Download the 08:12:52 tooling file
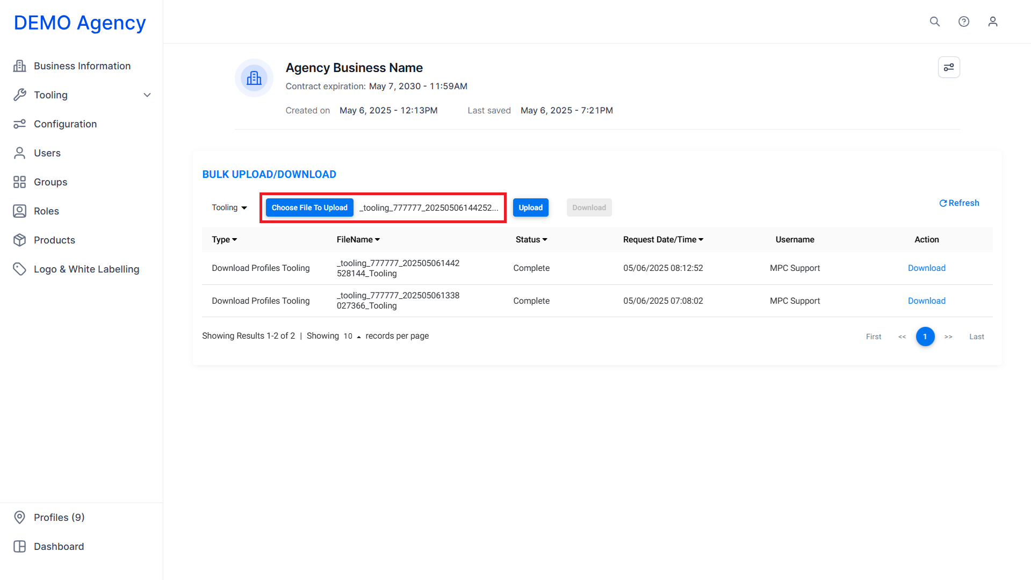1031x580 pixels. (927, 268)
